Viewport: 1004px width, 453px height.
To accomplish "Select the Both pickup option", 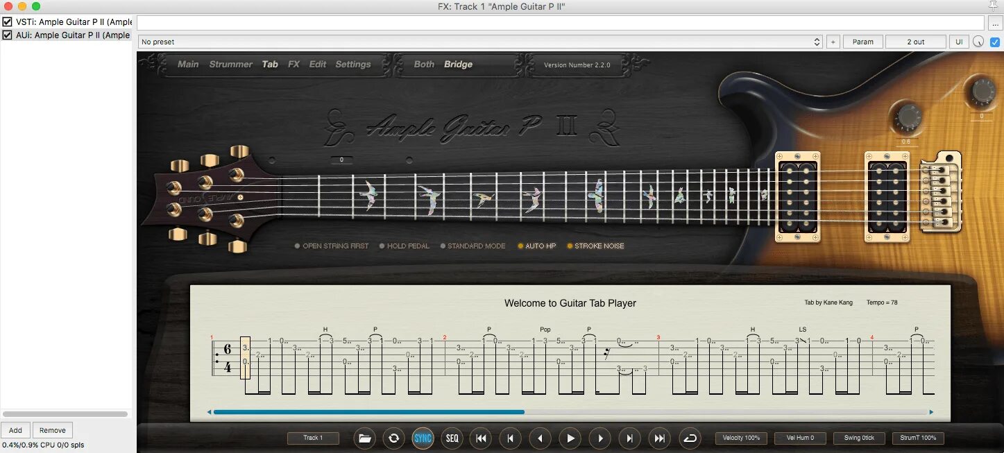I will tap(424, 64).
